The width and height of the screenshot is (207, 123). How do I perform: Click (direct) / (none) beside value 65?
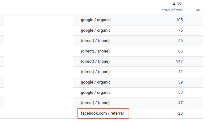pos(95,51)
